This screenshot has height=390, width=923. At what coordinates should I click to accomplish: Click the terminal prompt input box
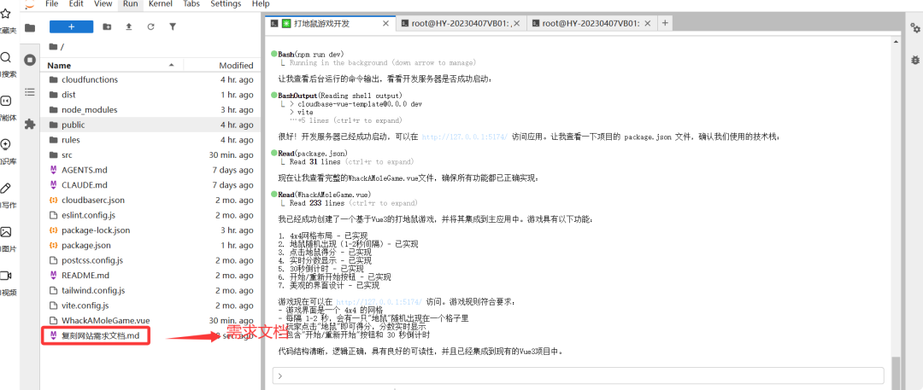point(578,375)
